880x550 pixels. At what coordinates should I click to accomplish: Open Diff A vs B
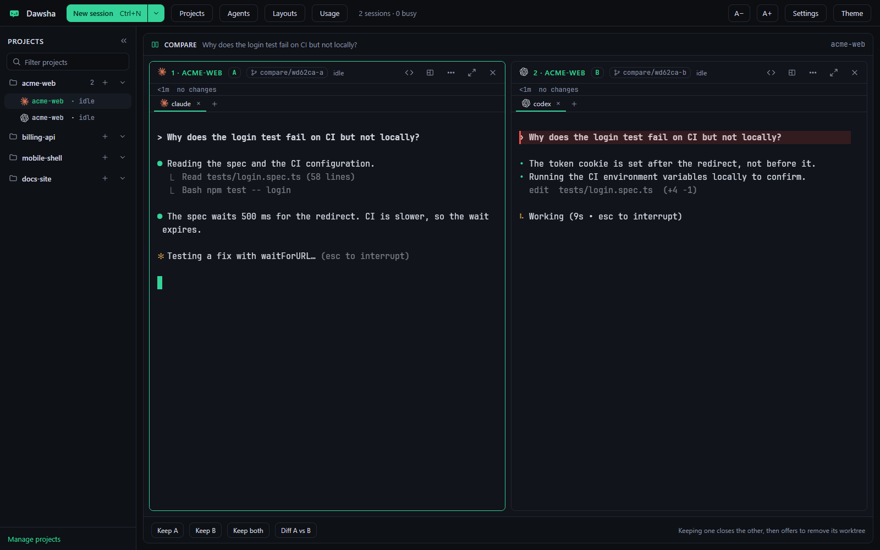point(296,531)
